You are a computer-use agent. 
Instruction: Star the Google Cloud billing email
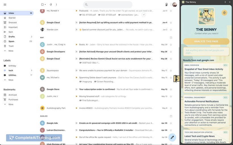[171, 23]
